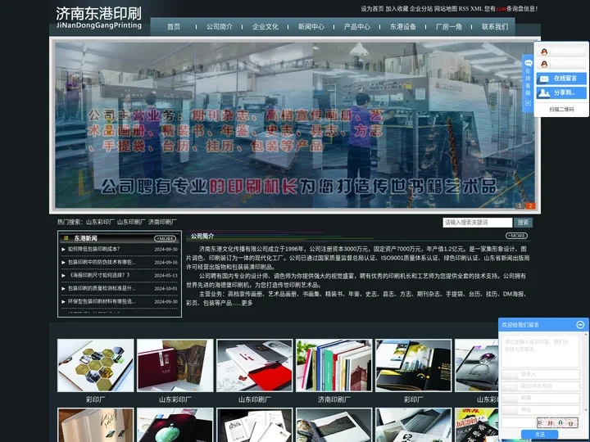
Task: Open the second QQ penguin contact
Action: (x=561, y=65)
